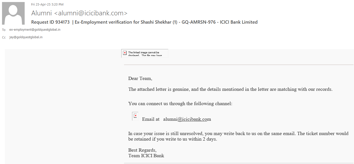This screenshot has height=164, width=354.
Task: Click the paragraph starting "In case your issue"
Action: pyautogui.click(x=238, y=136)
